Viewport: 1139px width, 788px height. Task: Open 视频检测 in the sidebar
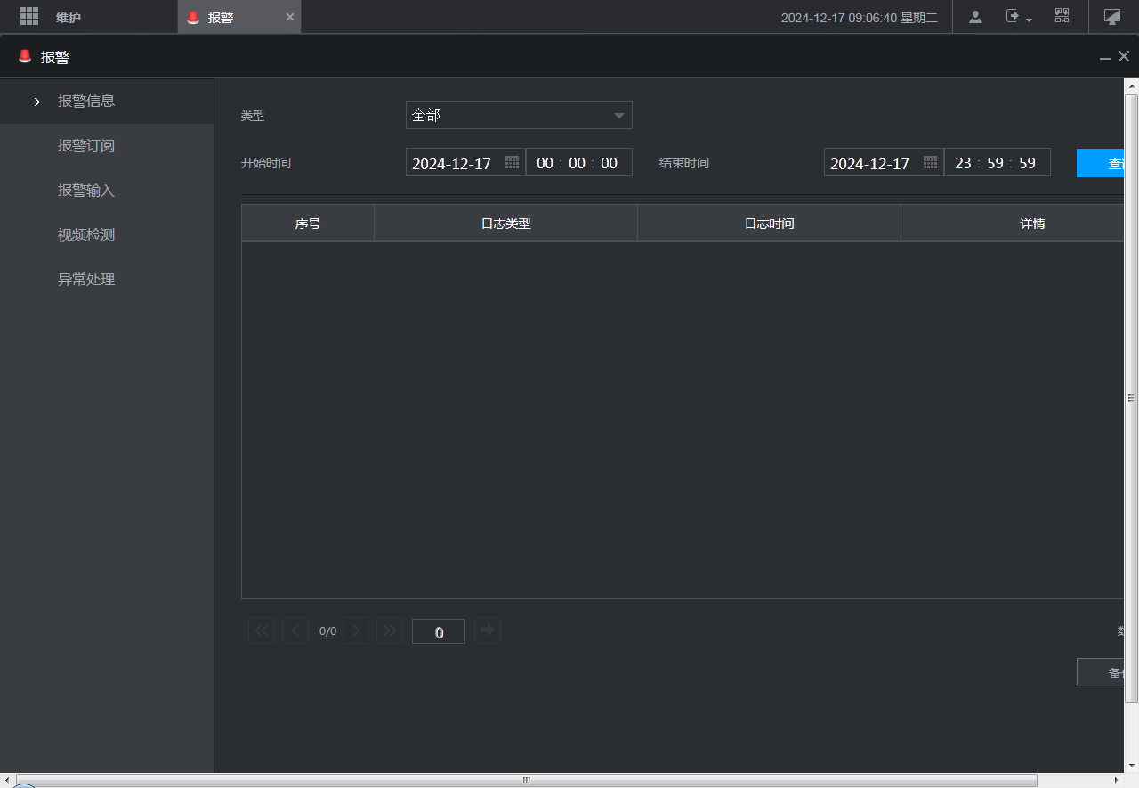[86, 234]
